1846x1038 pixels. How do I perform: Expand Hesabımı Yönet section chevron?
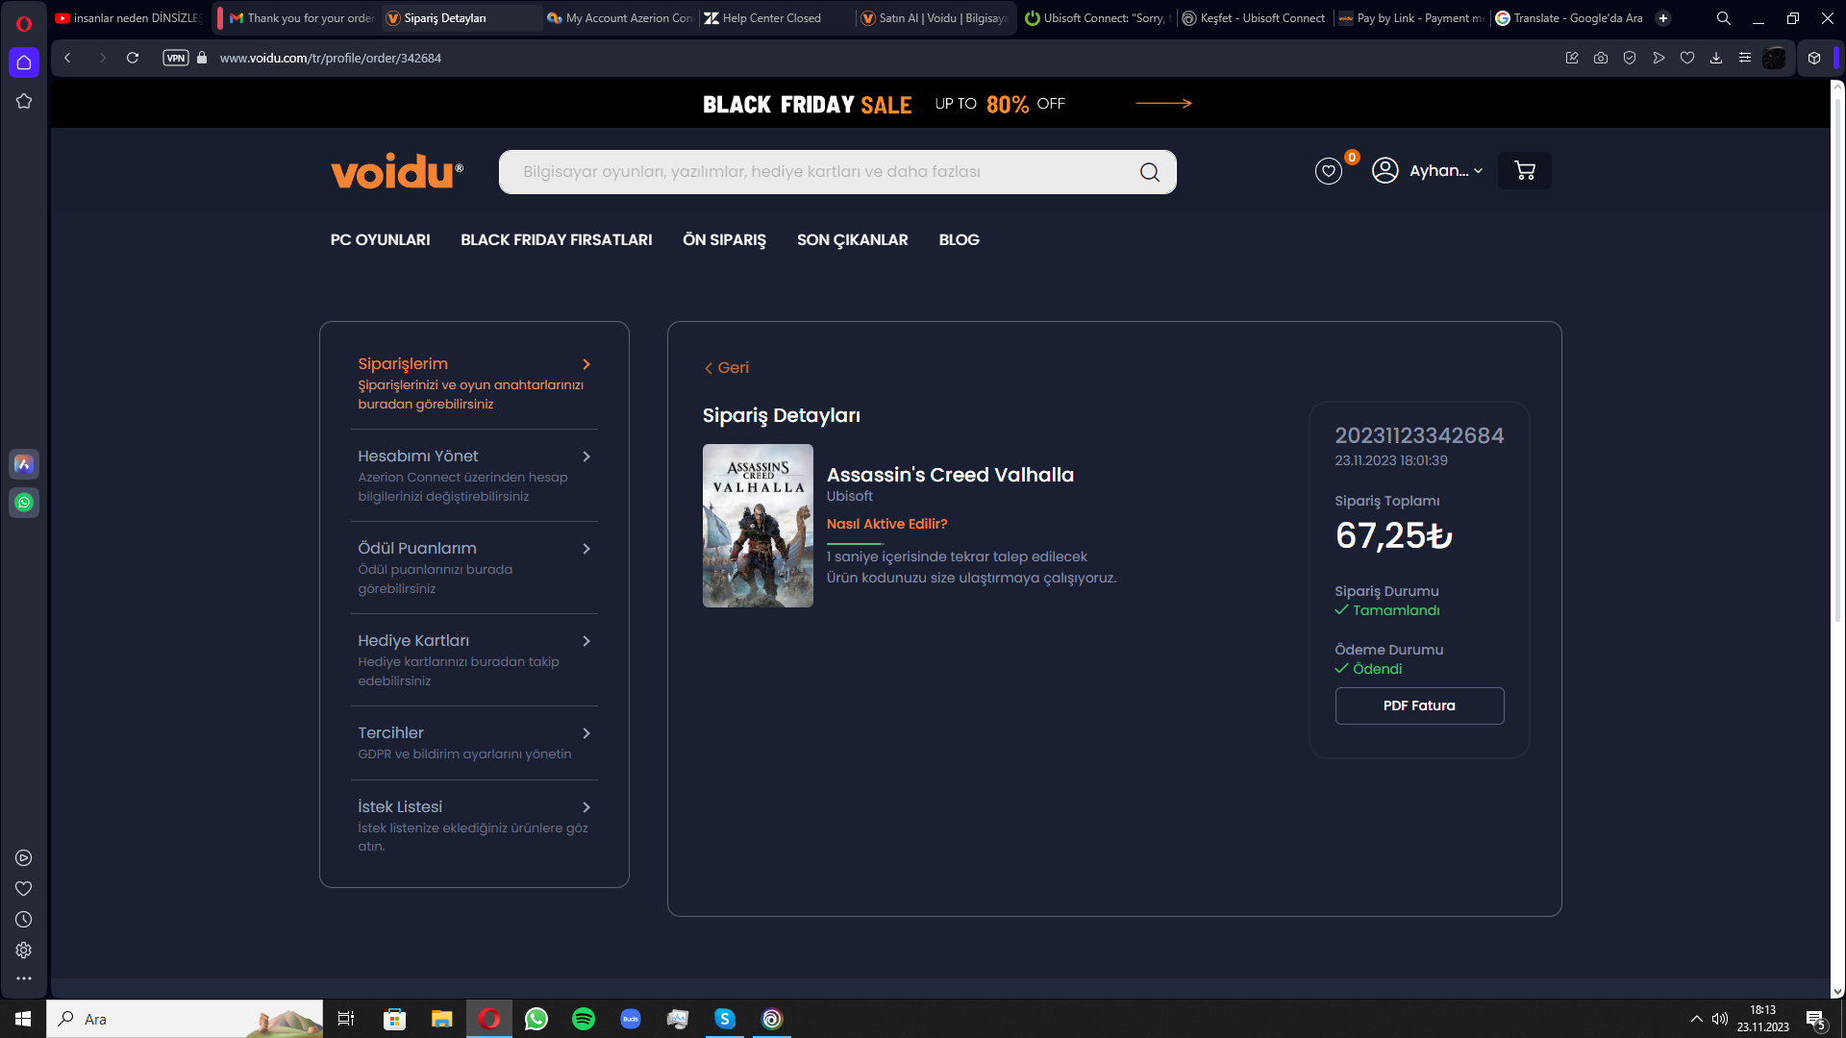pyautogui.click(x=586, y=457)
